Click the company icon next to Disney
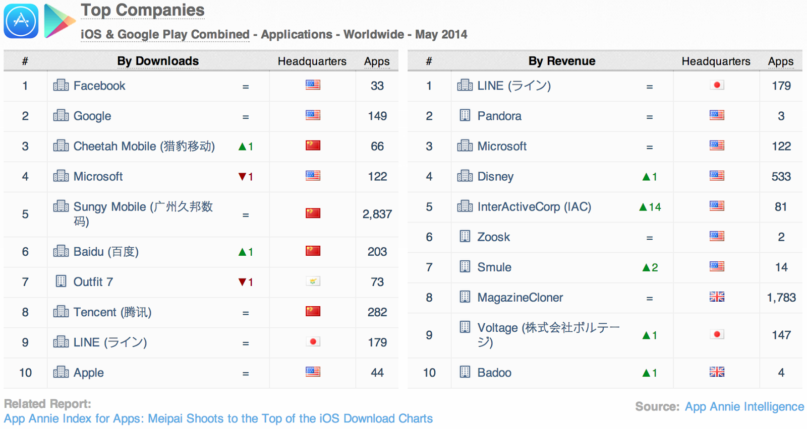The height and width of the screenshot is (429, 807). click(465, 176)
